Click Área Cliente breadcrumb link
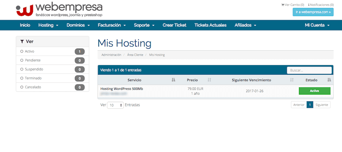This screenshot has width=342, height=152. point(135,55)
